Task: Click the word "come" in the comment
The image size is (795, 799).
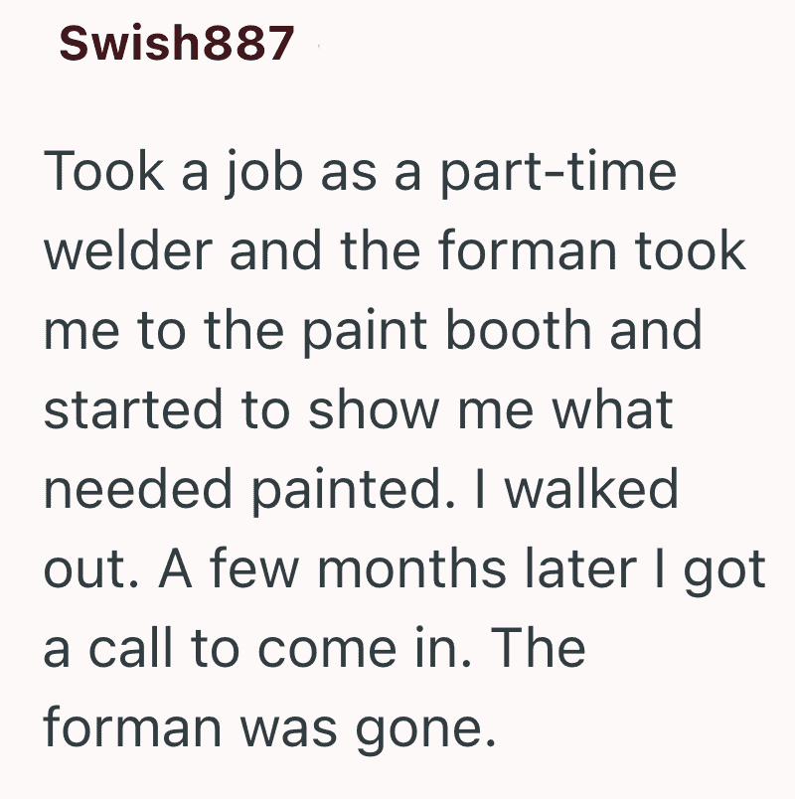Action: pyautogui.click(x=327, y=650)
